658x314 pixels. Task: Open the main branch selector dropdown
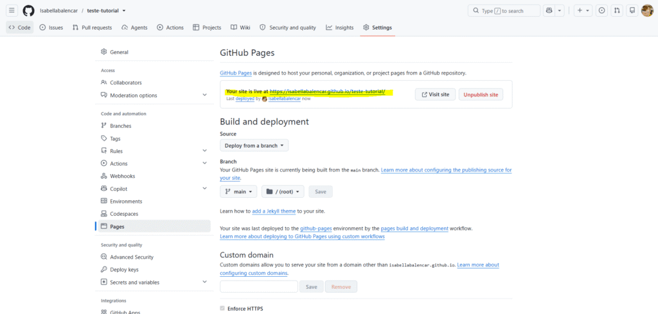pos(238,191)
